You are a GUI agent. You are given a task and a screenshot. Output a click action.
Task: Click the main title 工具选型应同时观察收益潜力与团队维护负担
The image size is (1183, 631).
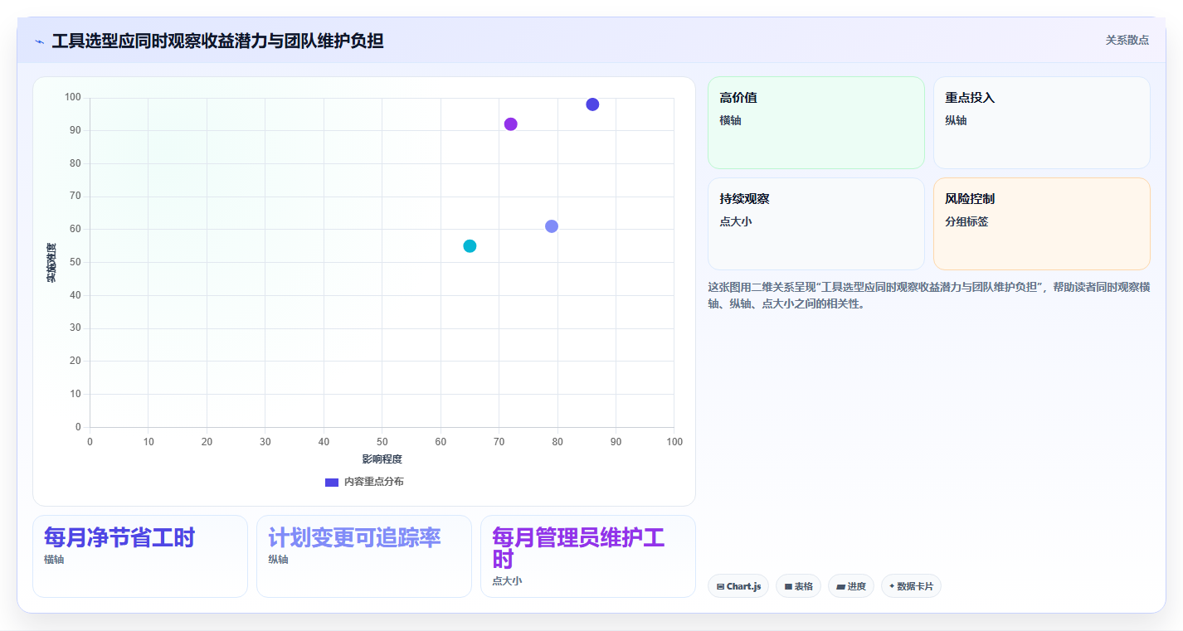coord(217,41)
